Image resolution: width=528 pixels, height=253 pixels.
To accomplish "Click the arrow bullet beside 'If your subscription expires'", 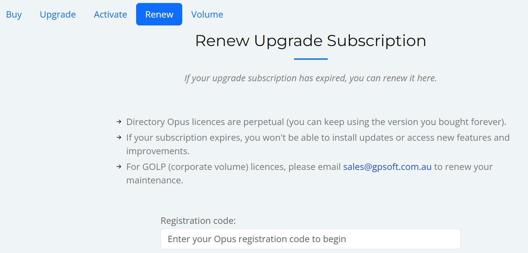I will click(119, 137).
